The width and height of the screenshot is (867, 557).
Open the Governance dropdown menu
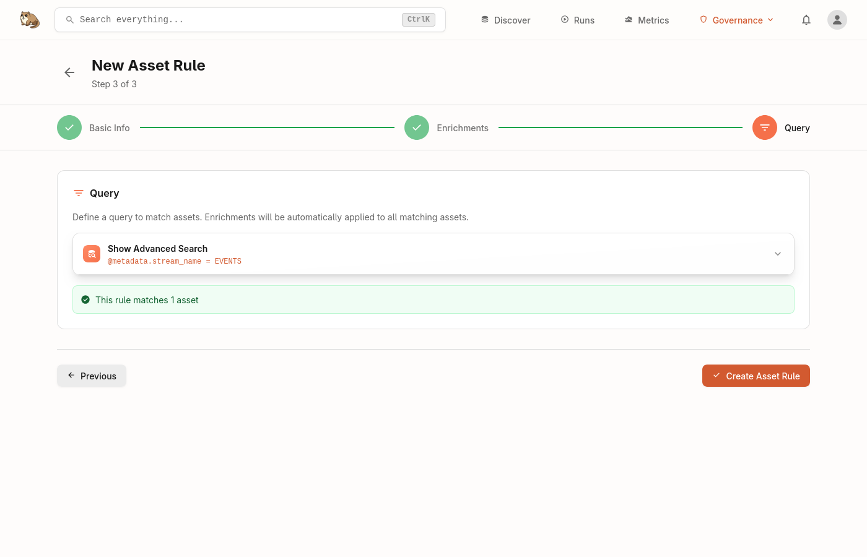click(736, 20)
